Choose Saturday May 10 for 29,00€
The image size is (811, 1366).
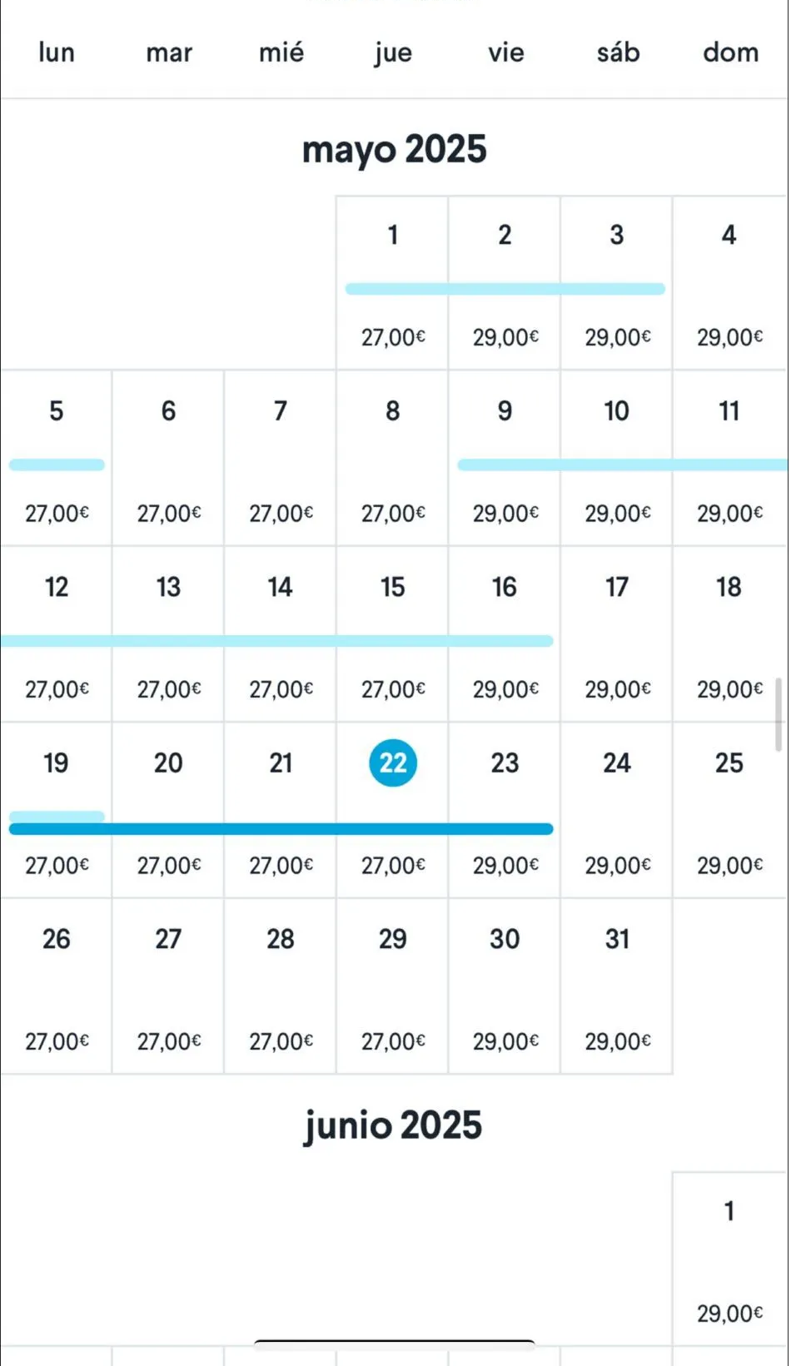coord(616,458)
